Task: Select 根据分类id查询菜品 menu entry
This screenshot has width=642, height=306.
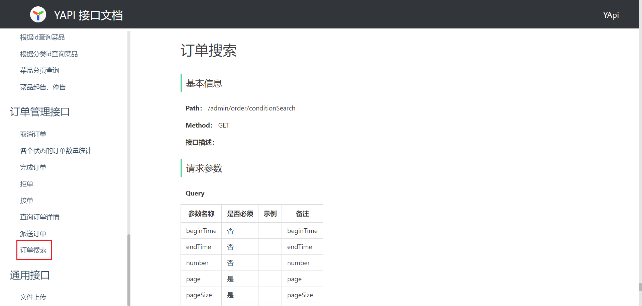Action: click(49, 54)
